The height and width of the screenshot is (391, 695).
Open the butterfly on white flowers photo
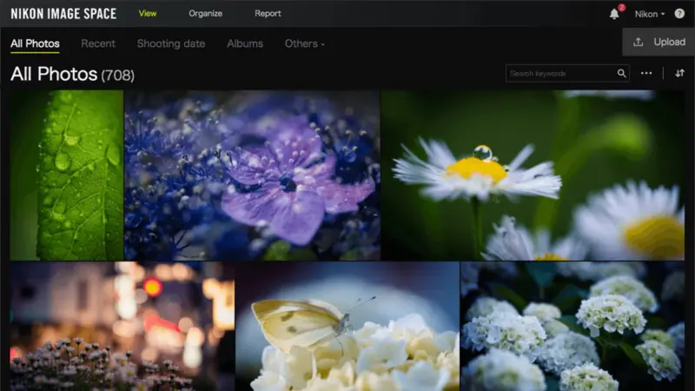point(347,327)
